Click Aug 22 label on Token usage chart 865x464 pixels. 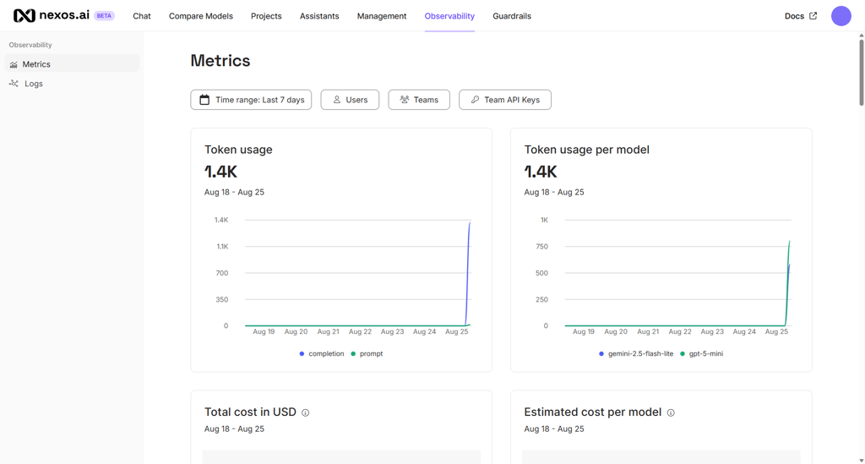pos(360,331)
